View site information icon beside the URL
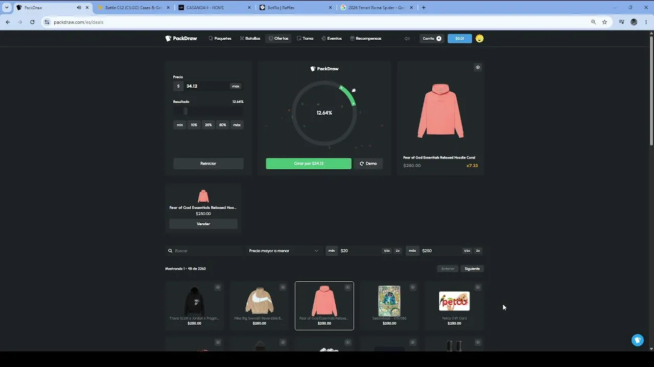This screenshot has height=367, width=654. (x=47, y=22)
